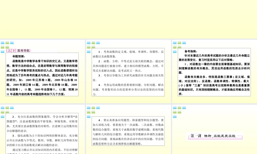Click the line starting 函数既是中学数学各骨干知识的交汇点
257x154 pixels.
(45, 61)
